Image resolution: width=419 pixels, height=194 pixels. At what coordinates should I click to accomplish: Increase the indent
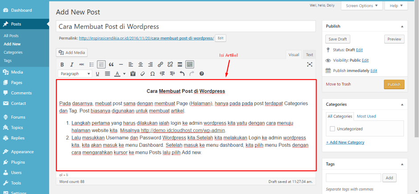[172, 74]
